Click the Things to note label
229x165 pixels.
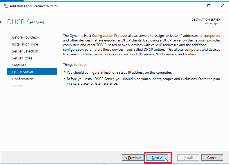[x=75, y=65]
